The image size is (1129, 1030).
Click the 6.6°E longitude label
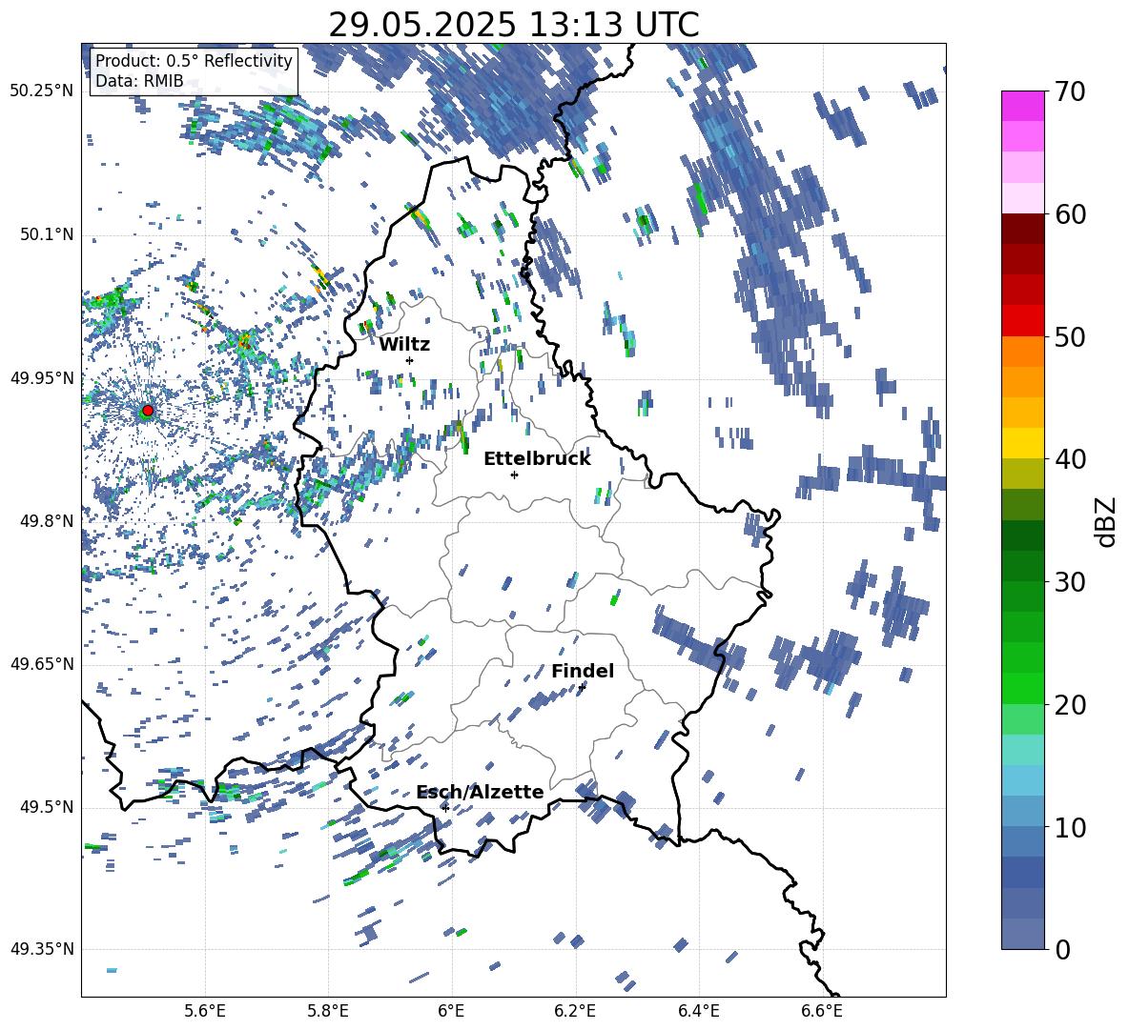pos(822,1011)
